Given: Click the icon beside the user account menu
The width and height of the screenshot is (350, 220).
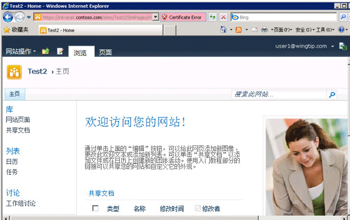Looking at the screenshot, I should (343, 46).
